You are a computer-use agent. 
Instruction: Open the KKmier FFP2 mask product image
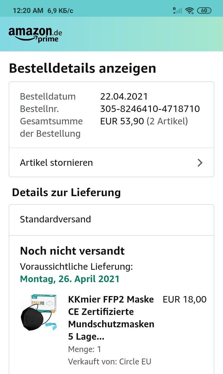pos(39,312)
